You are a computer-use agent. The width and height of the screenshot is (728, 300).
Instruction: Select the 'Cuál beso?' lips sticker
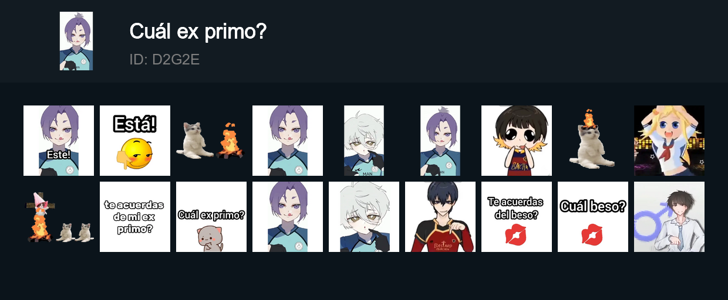[x=593, y=217]
